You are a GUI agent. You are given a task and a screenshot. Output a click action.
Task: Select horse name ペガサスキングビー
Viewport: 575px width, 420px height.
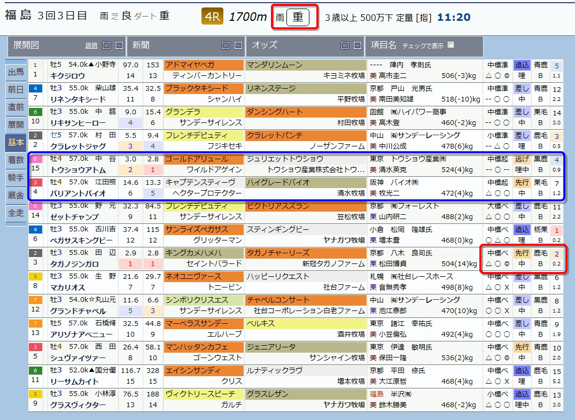pyautogui.click(x=81, y=240)
